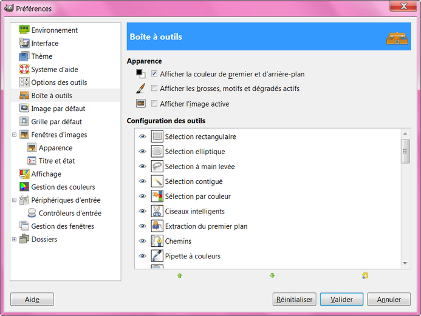Image resolution: width=421 pixels, height=316 pixels.
Task: Hide Ciseaux intelligents via eye icon
Action: pos(142,211)
